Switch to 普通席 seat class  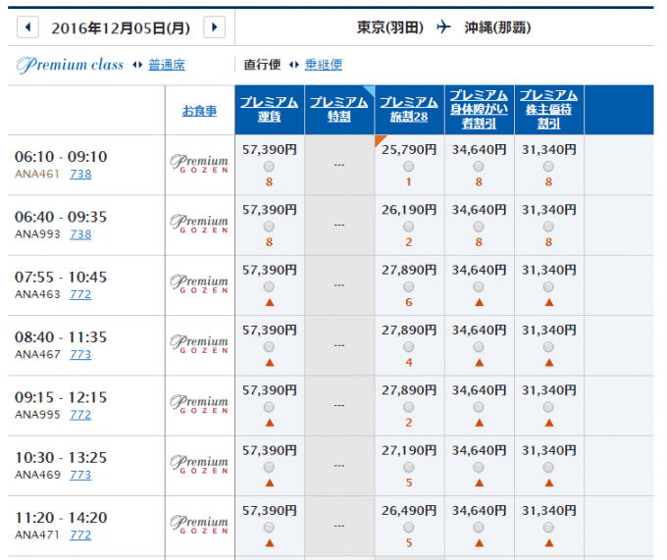[x=167, y=65]
